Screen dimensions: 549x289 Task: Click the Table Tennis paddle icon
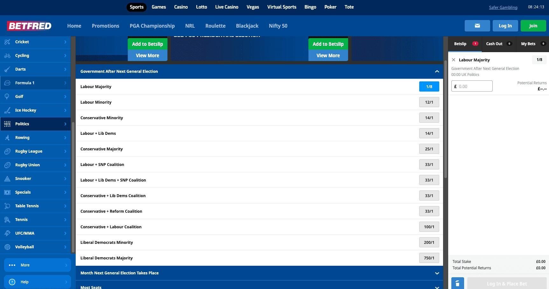[7, 206]
